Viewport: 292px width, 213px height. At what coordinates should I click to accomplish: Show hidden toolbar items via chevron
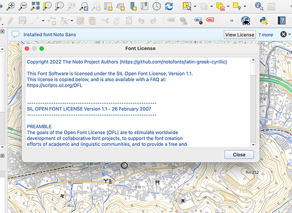[232, 20]
